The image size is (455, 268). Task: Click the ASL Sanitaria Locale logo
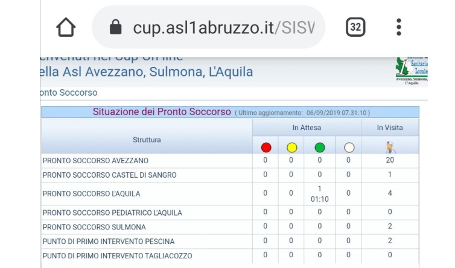tap(412, 70)
